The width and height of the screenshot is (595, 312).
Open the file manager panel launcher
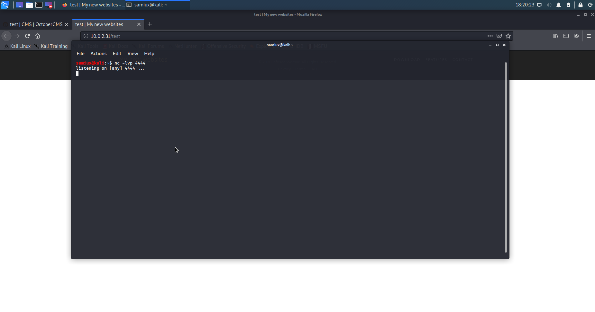point(29,5)
